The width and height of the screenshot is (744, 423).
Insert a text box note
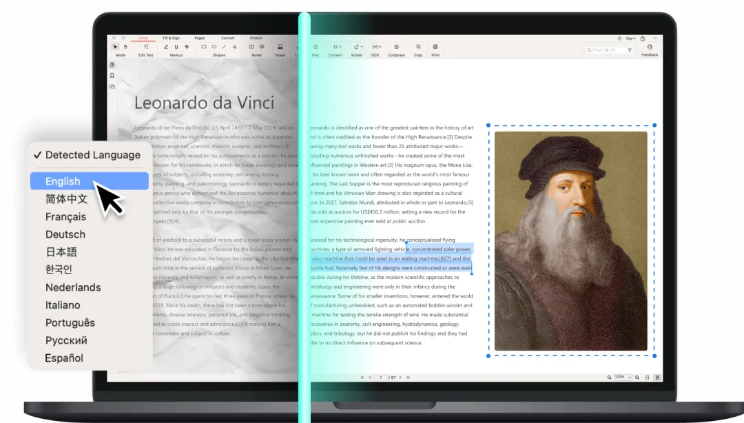(251, 47)
